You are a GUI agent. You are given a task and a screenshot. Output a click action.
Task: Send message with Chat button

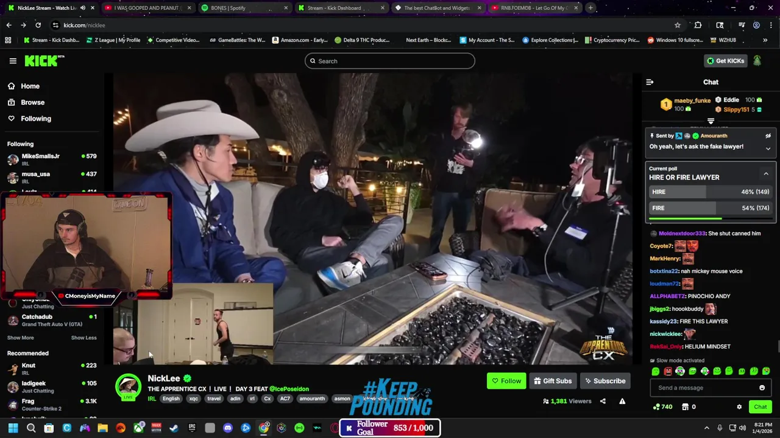coord(760,407)
